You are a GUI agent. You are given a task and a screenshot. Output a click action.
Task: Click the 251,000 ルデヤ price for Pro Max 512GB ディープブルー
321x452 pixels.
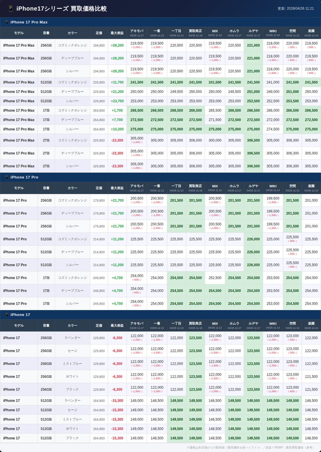(253, 92)
